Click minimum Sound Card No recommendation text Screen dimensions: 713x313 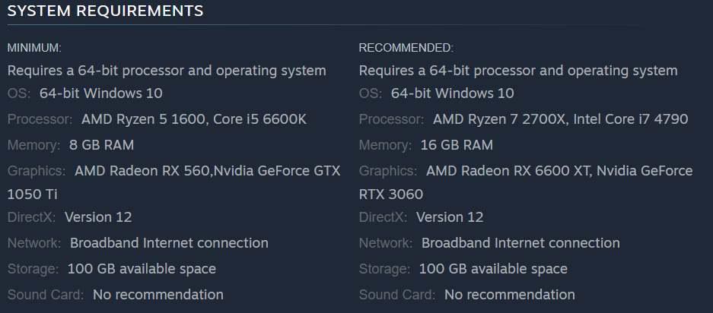tap(158, 295)
